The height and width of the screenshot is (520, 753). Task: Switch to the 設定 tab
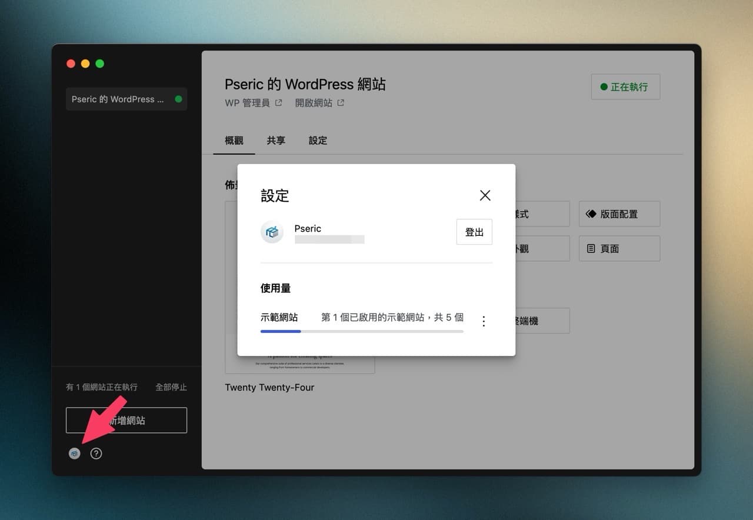(318, 141)
